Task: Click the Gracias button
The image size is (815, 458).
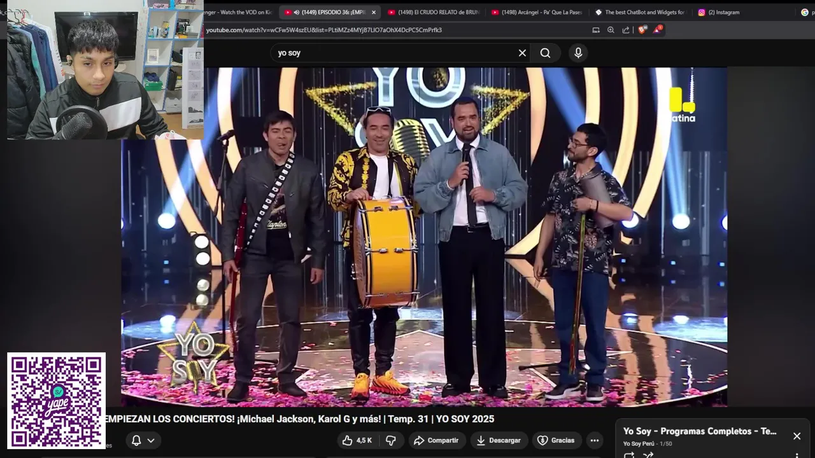Action: [556, 440]
